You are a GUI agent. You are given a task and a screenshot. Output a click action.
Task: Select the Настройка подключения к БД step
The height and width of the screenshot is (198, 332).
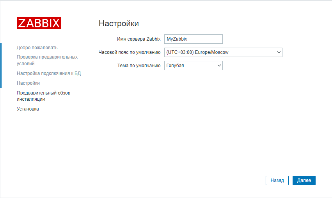(49, 73)
